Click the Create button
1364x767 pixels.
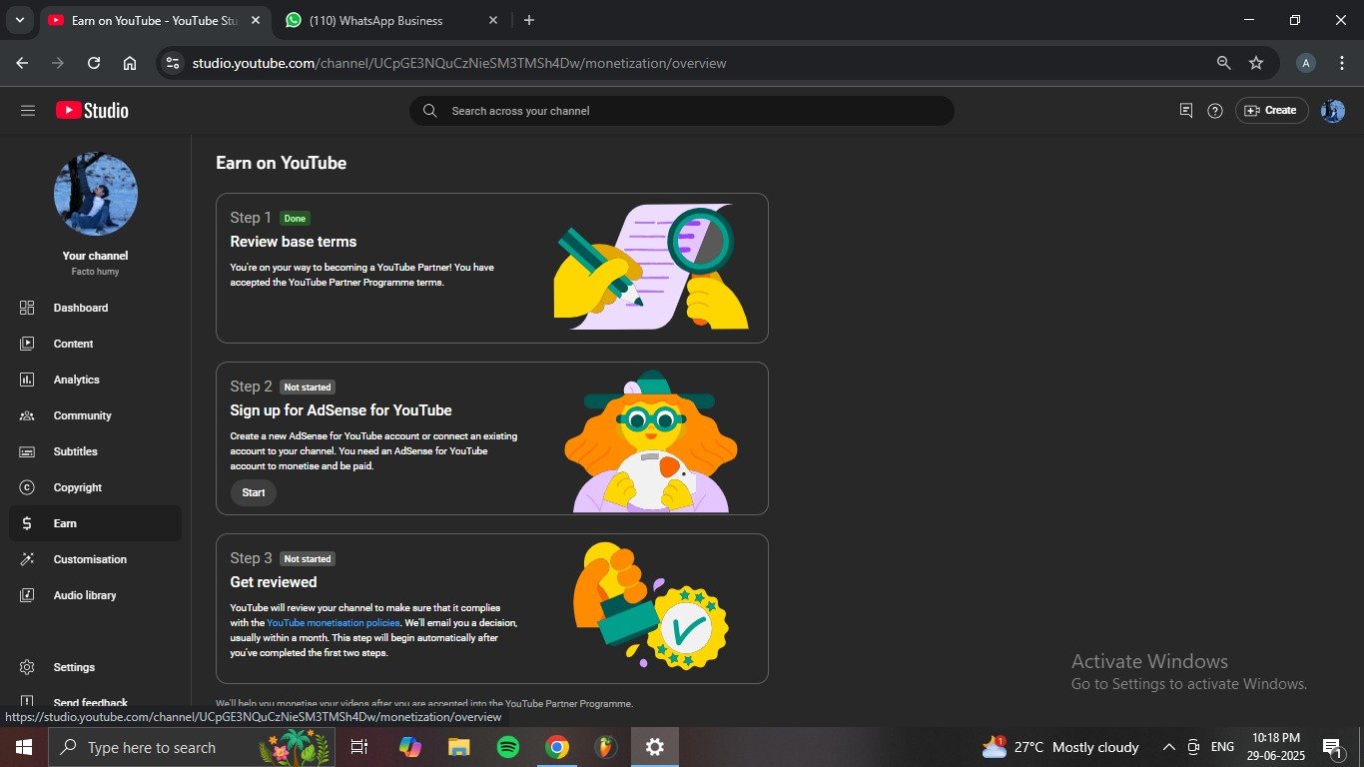point(1271,111)
